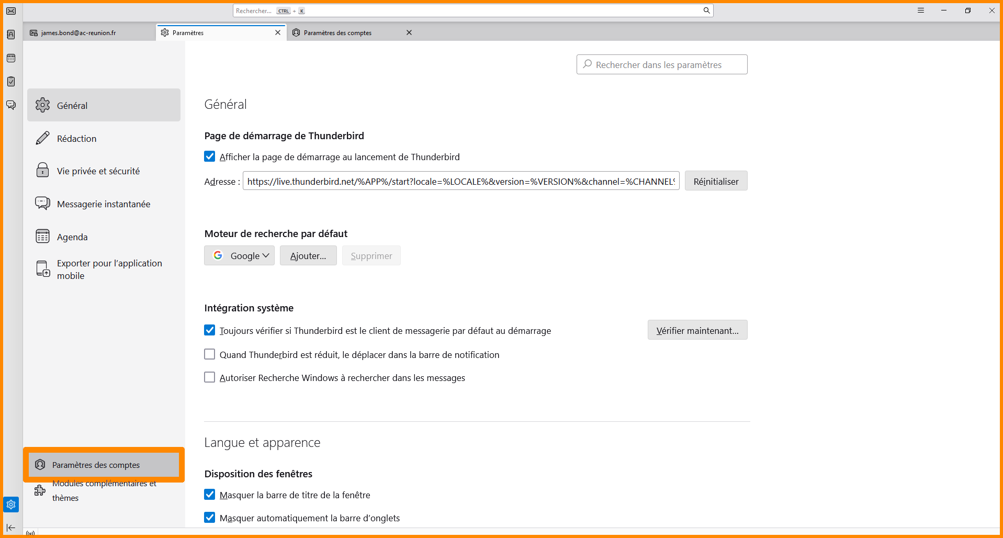Select Vie privée et sécurité category
The height and width of the screenshot is (538, 1003).
pyautogui.click(x=98, y=171)
